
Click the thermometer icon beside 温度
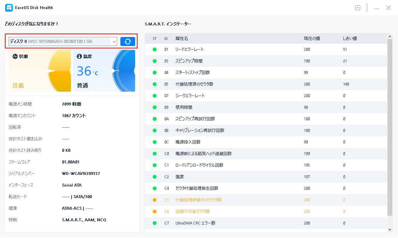point(79,56)
